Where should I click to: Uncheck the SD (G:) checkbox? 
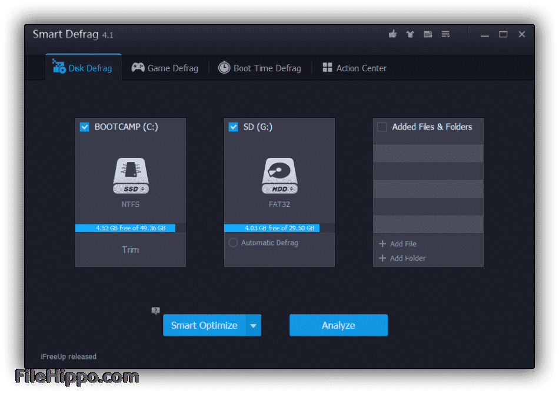tap(233, 127)
